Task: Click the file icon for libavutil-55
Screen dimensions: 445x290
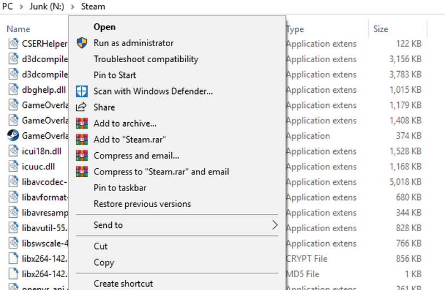Action: click(x=13, y=228)
